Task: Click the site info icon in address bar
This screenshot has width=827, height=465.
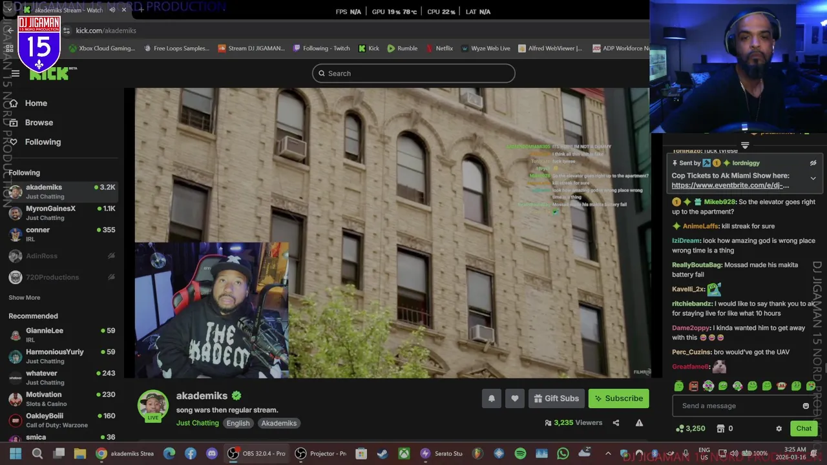Action: tap(66, 30)
